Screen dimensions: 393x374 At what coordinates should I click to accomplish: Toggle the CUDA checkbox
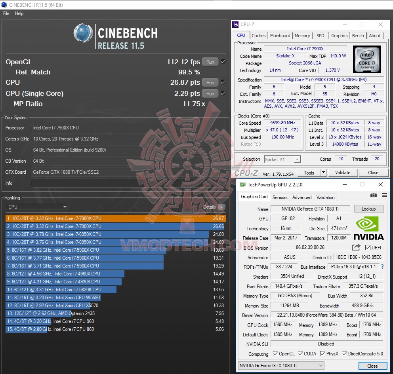[x=300, y=354]
